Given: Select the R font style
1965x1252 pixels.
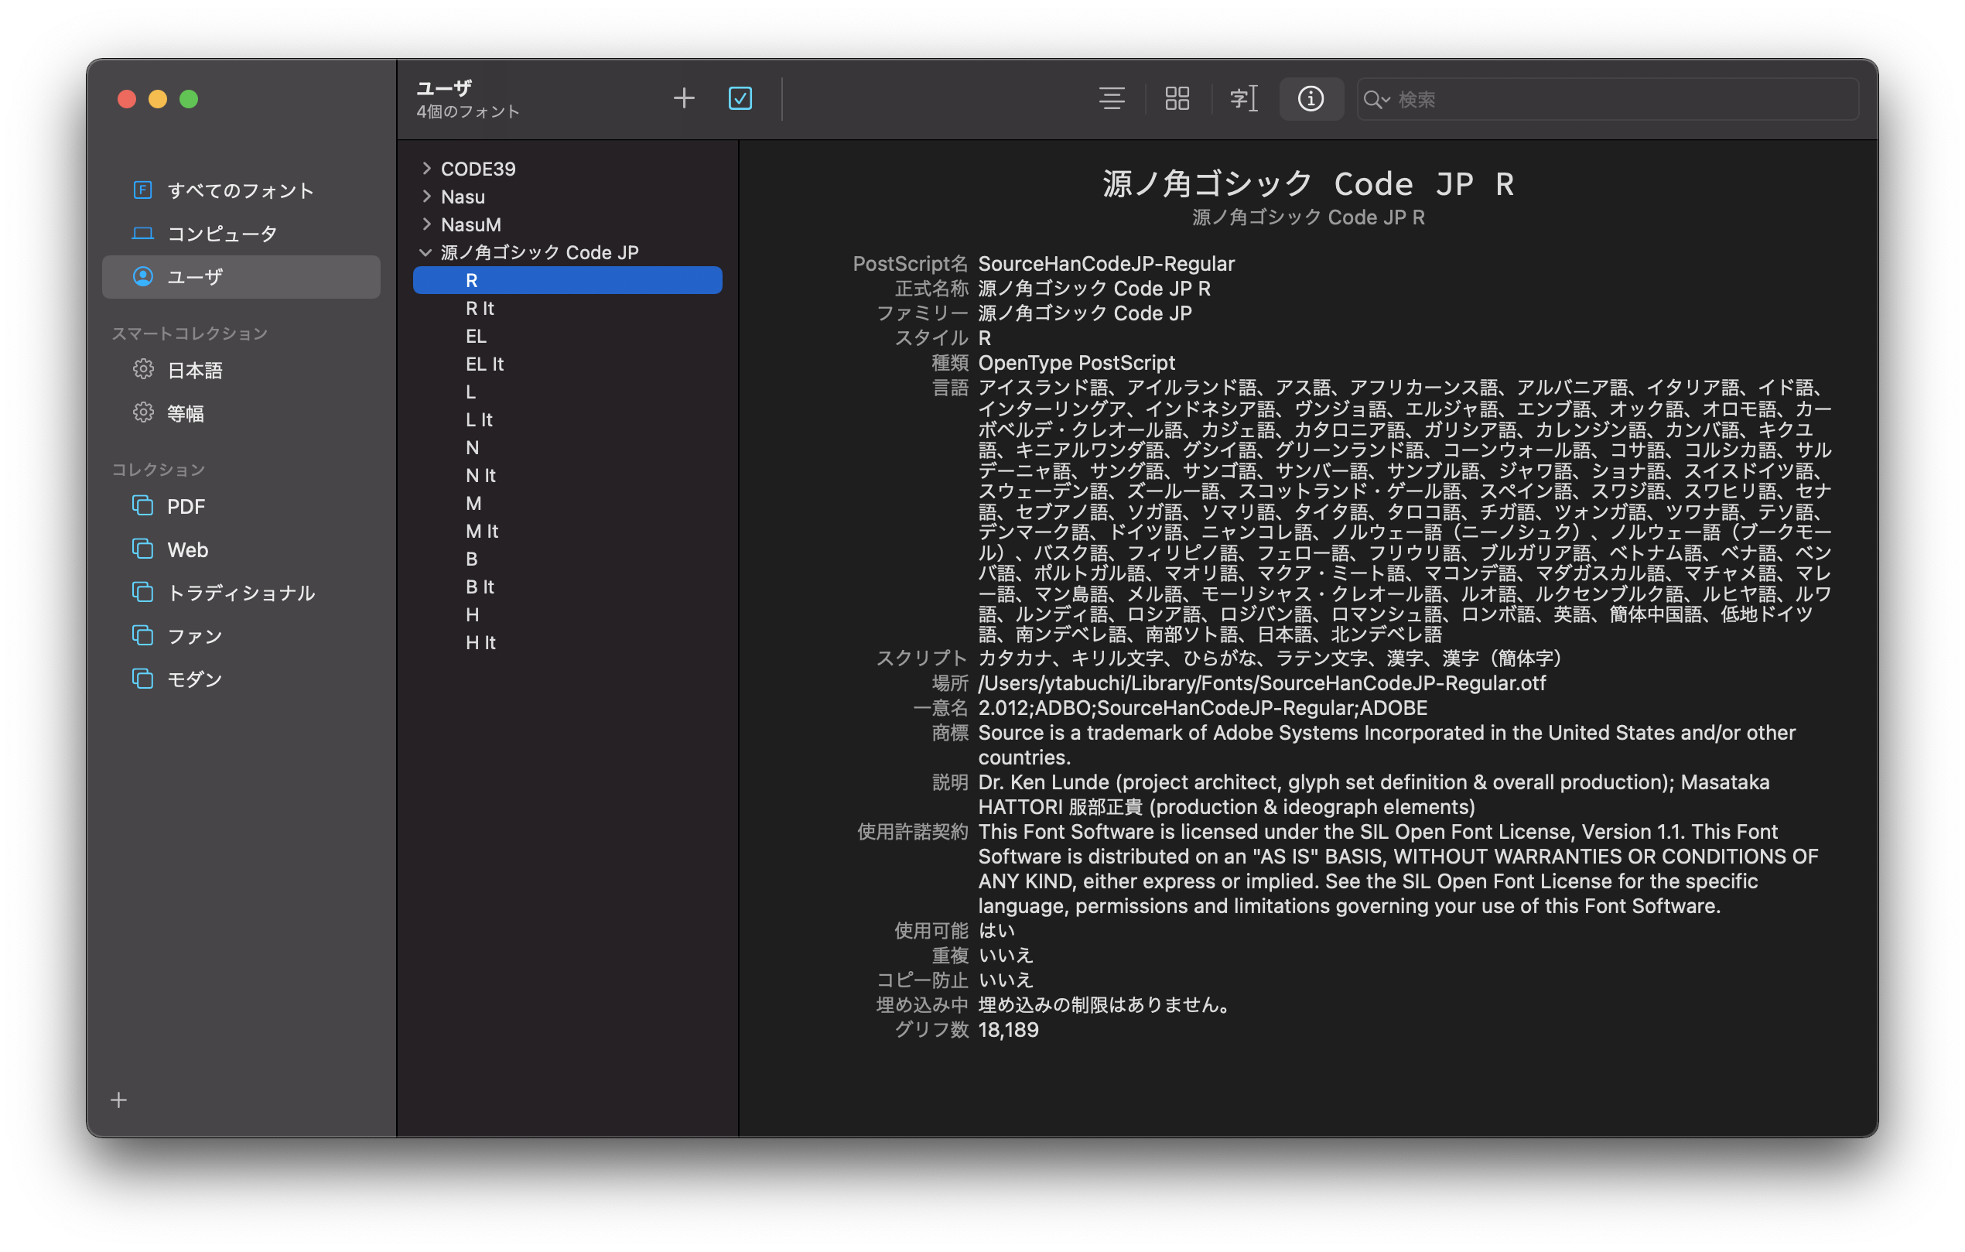Looking at the screenshot, I should 567,280.
